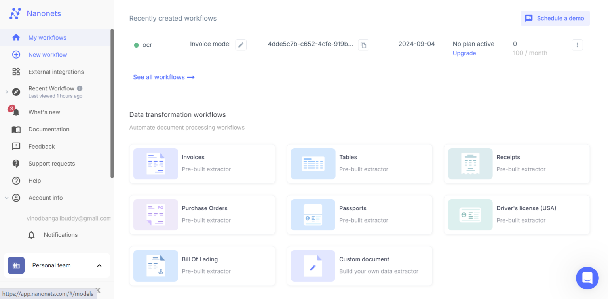Image resolution: width=608 pixels, height=299 pixels.
Task: Click the Documentation book icon
Action: [x=16, y=130]
